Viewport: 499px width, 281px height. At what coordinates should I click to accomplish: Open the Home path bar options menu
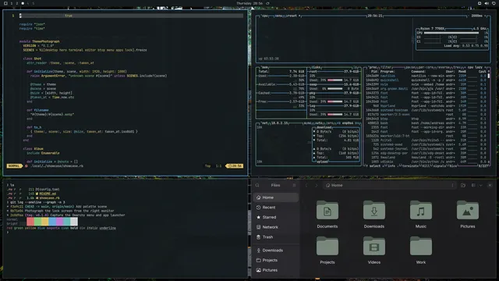452,185
